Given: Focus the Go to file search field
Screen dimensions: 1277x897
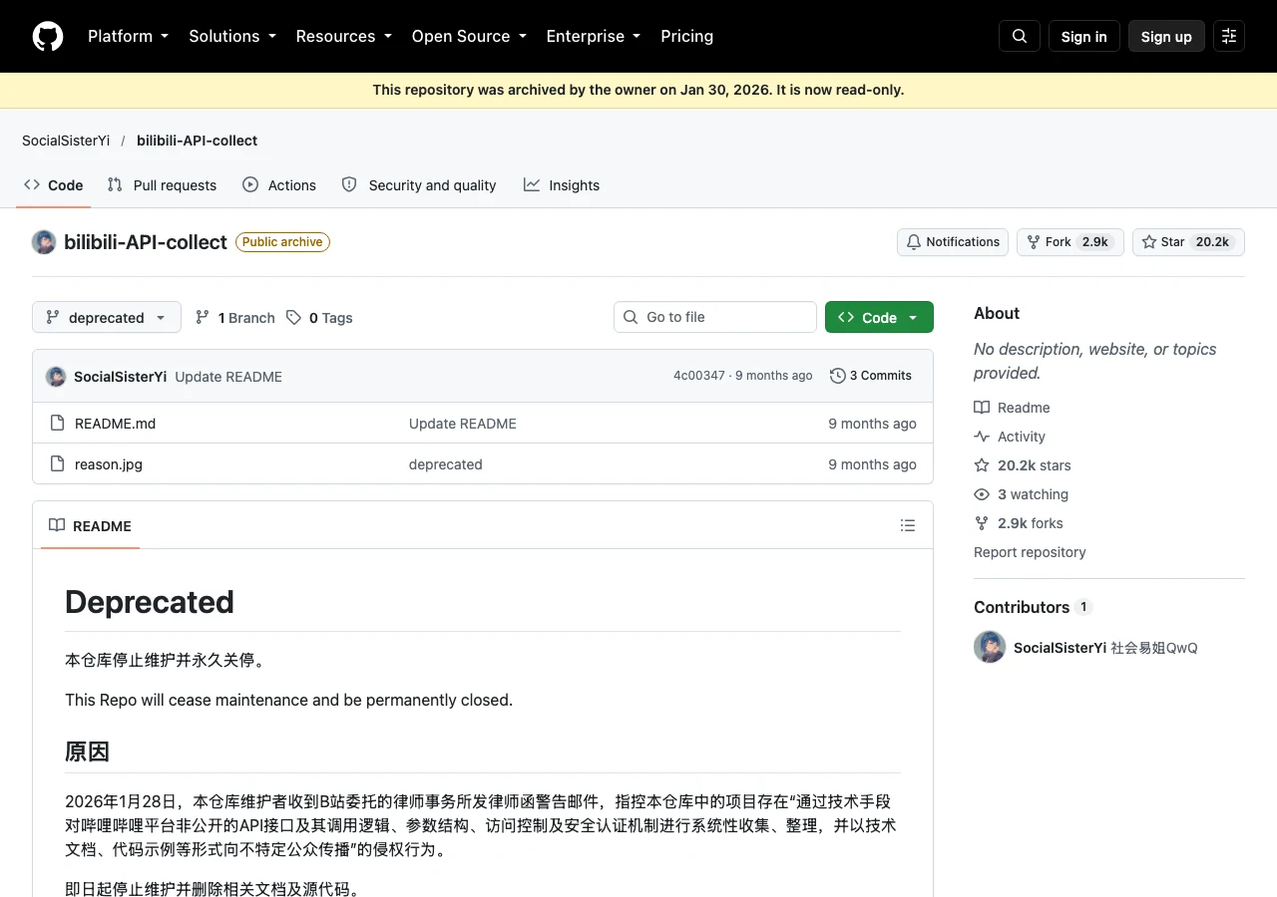Looking at the screenshot, I should pos(715,317).
